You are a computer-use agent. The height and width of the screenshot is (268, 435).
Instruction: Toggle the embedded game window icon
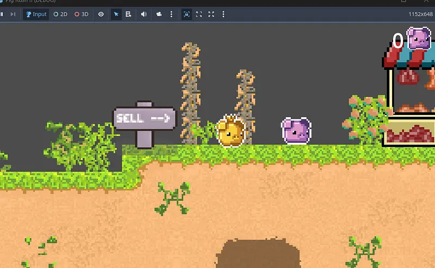coord(187,14)
